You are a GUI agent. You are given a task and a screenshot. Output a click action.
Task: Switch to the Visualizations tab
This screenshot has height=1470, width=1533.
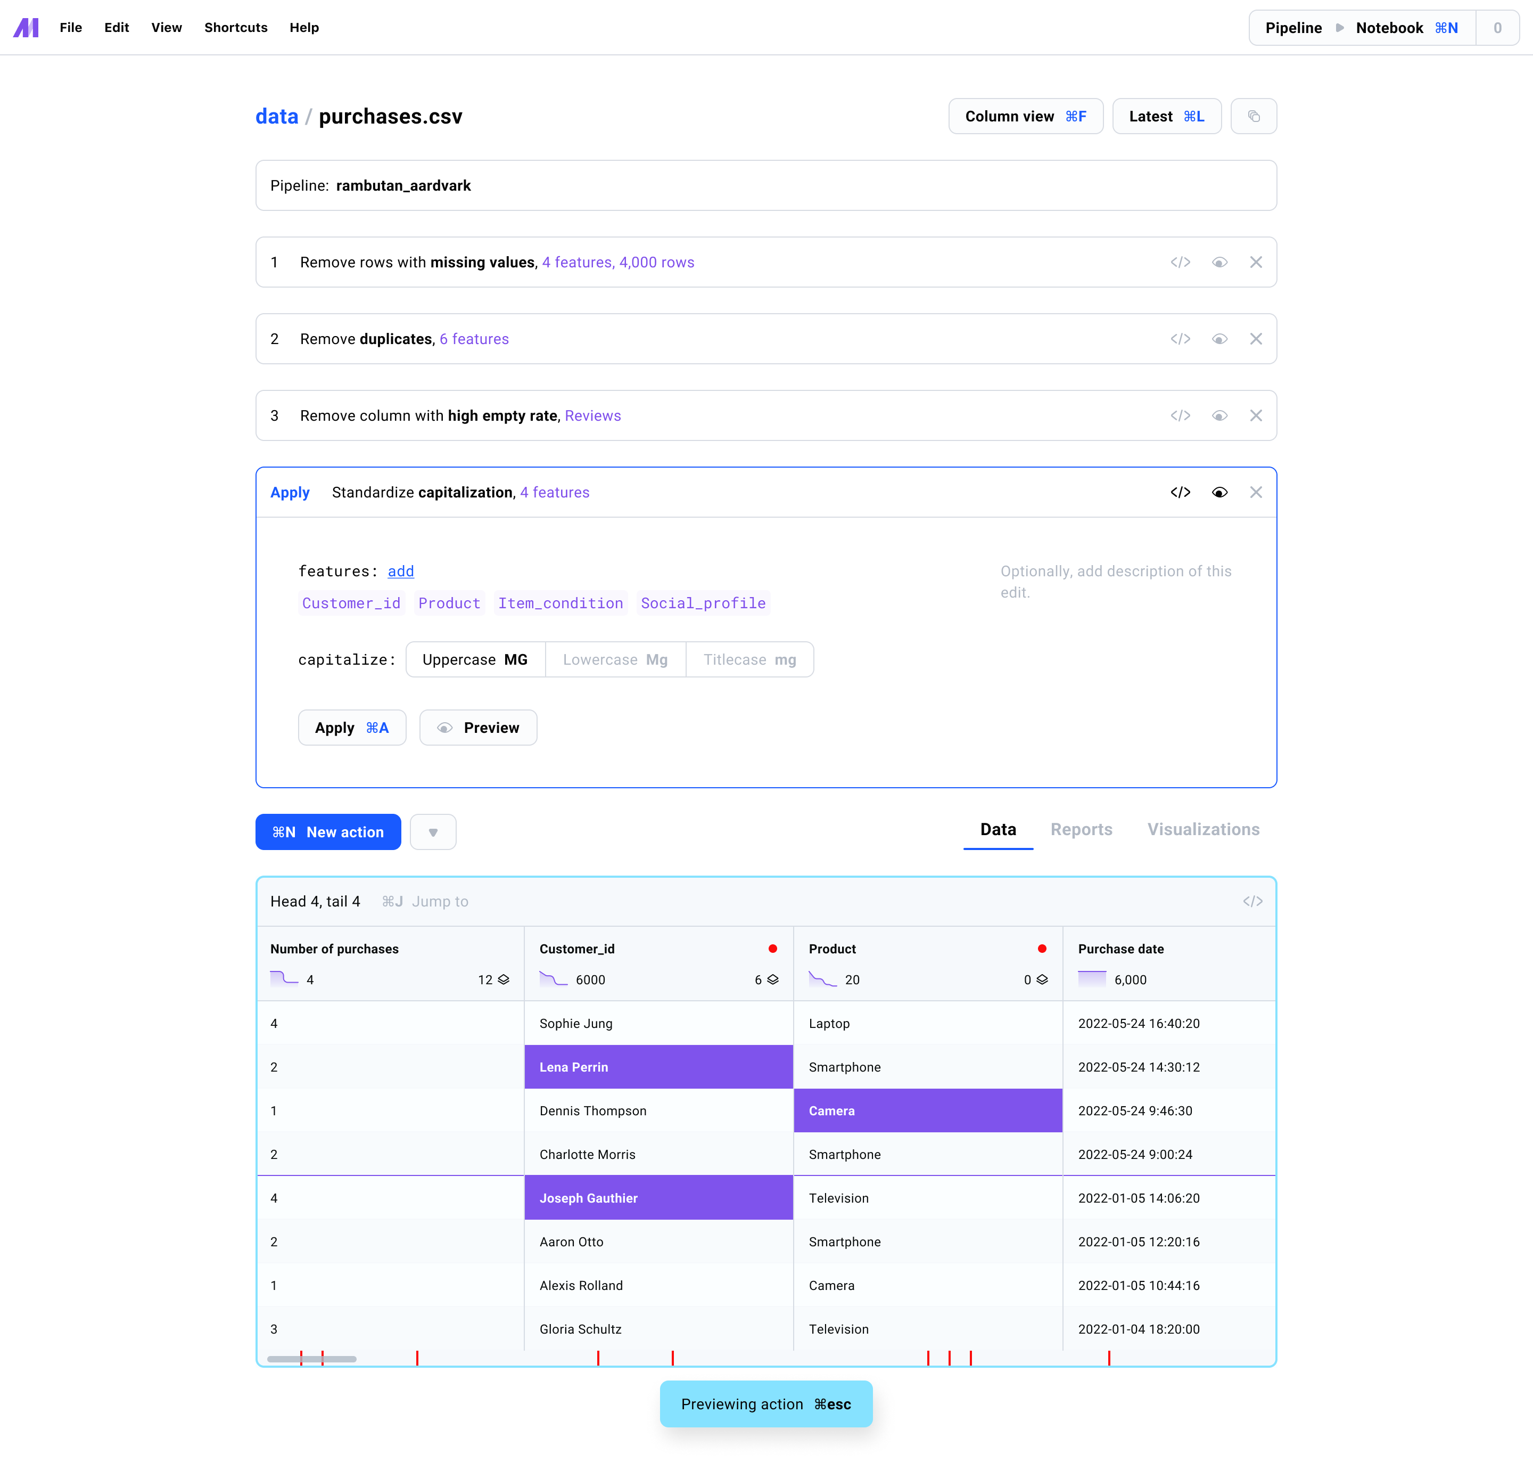(x=1202, y=829)
